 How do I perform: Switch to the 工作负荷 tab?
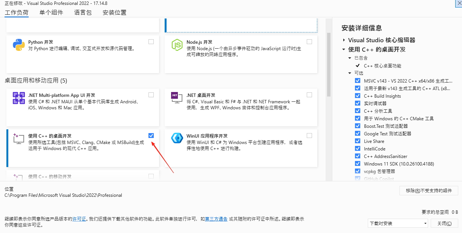pyautogui.click(x=17, y=12)
